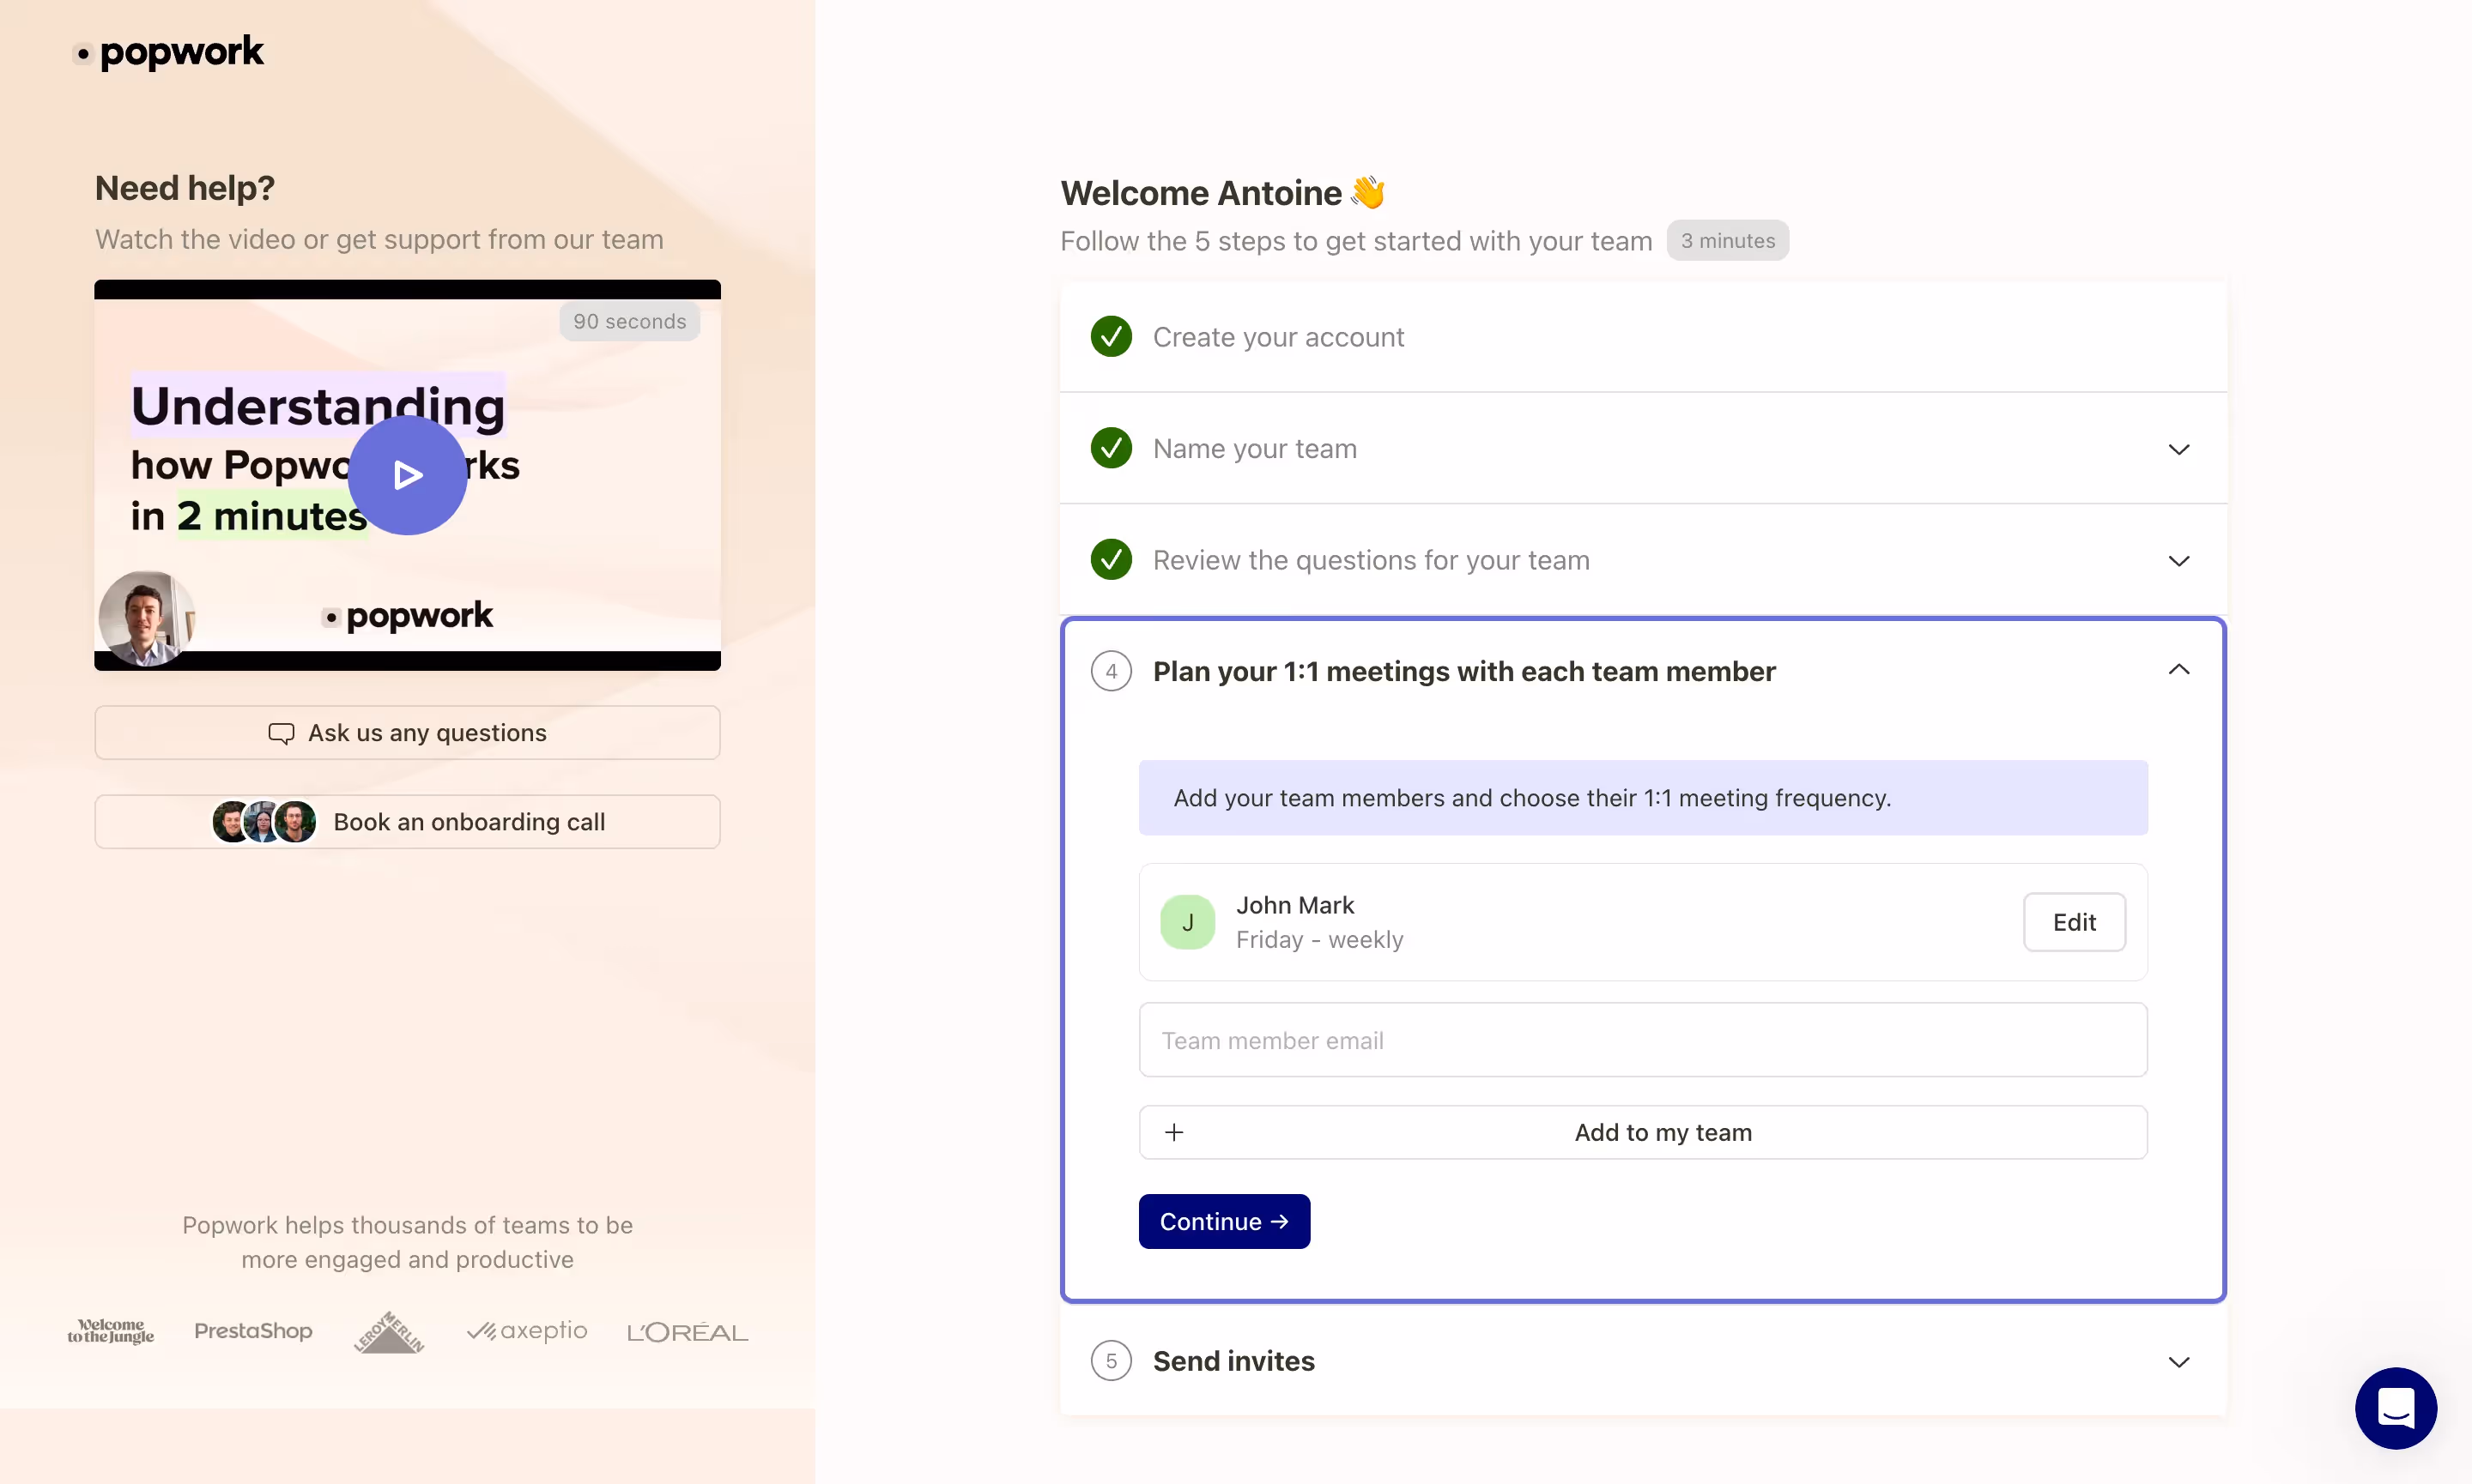The height and width of the screenshot is (1484, 2472).
Task: Collapse the Plan your 1:1 meetings section
Action: click(x=2178, y=670)
